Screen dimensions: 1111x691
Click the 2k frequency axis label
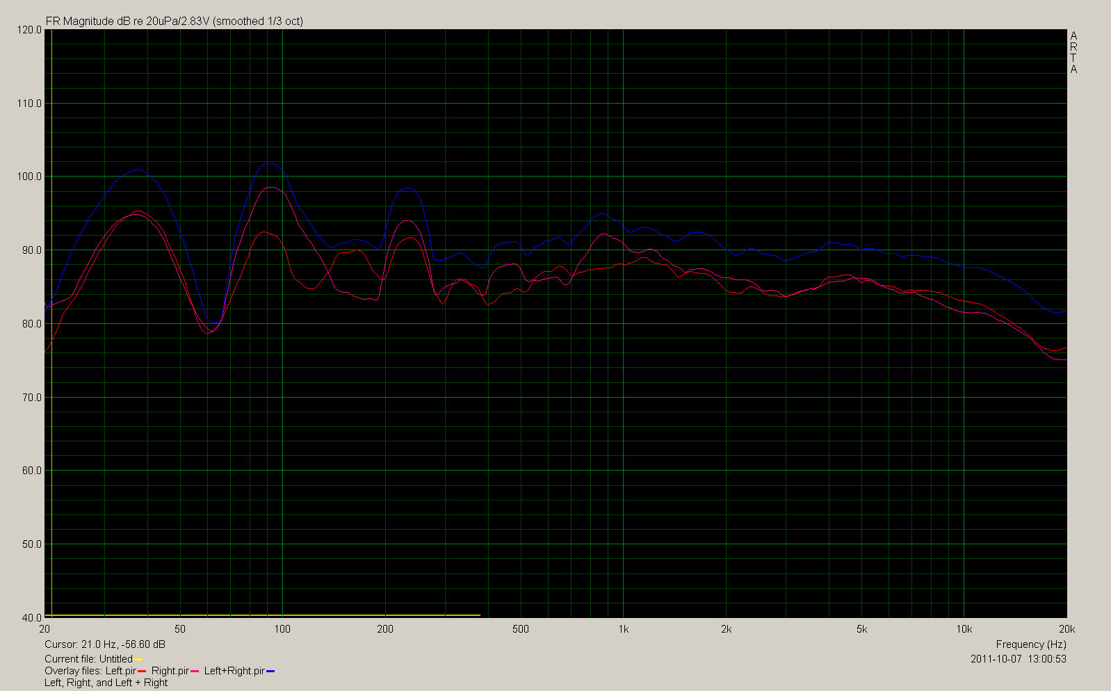click(726, 629)
